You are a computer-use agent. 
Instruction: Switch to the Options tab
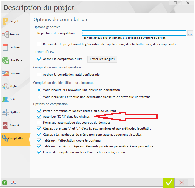pyautogui.click(x=15, y=112)
